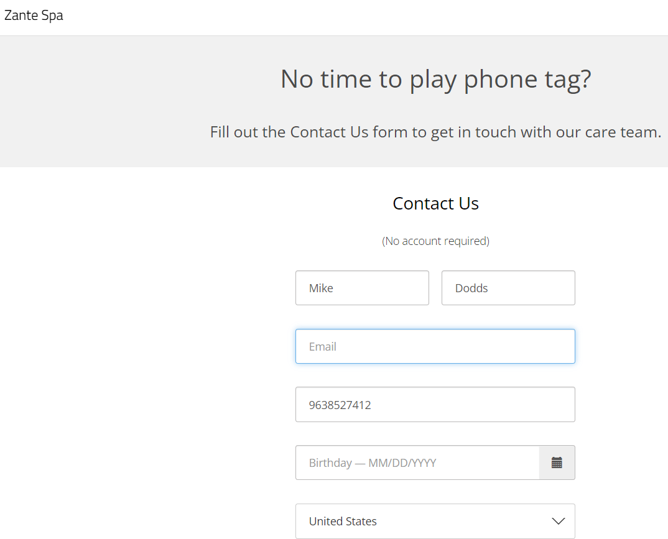This screenshot has height=539, width=668.
Task: Select the phone field showing 9638527412
Action: (x=435, y=405)
